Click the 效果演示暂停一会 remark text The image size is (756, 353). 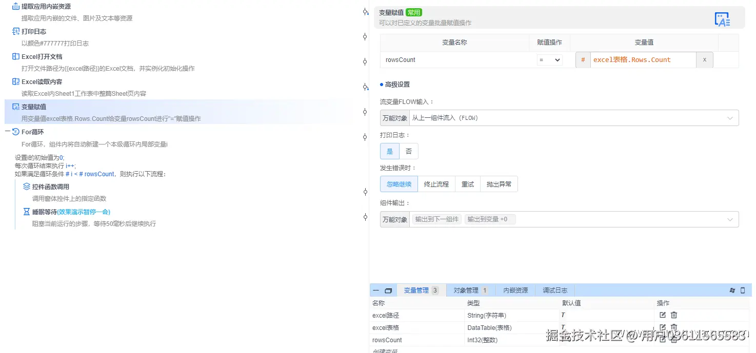[84, 212]
